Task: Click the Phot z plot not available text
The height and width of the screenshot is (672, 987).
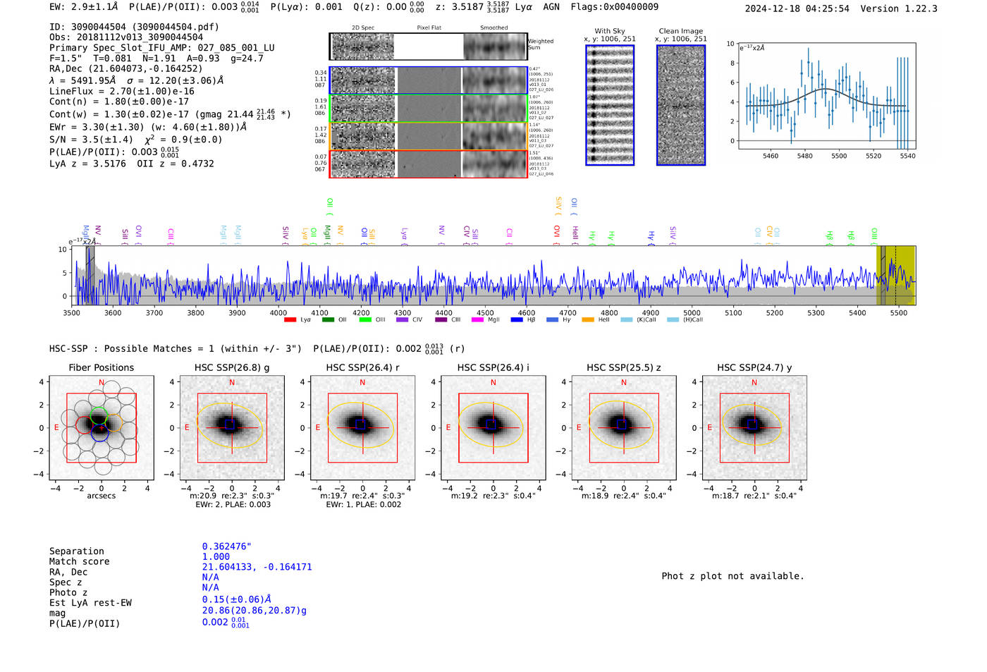Action: pyautogui.click(x=732, y=576)
